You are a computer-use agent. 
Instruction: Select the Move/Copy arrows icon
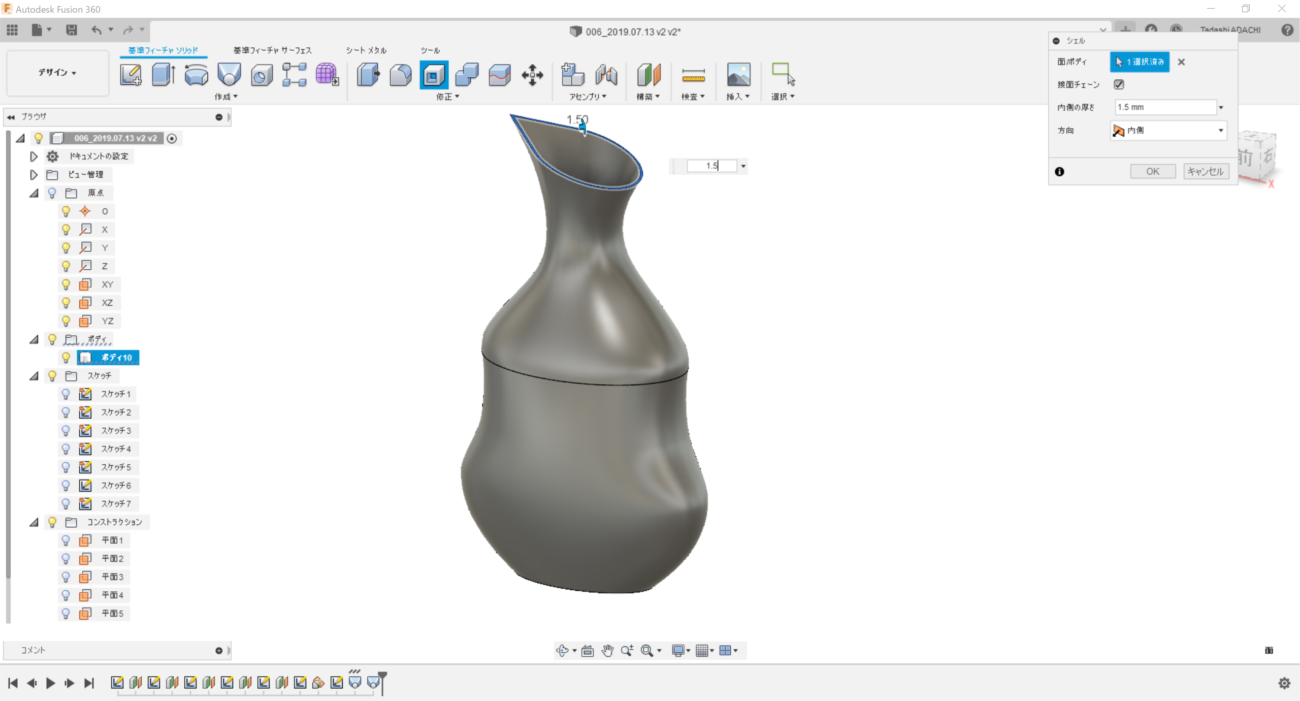click(532, 75)
